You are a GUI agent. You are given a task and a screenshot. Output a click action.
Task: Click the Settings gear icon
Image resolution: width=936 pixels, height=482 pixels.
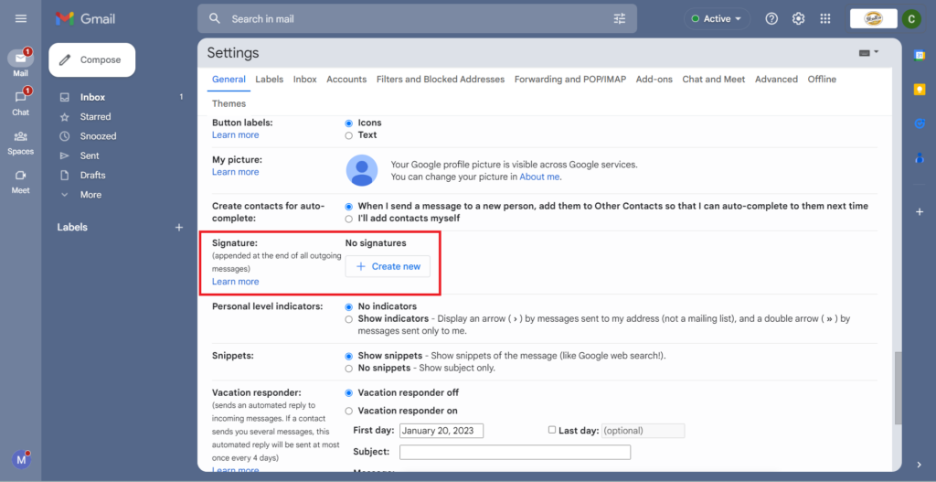click(x=798, y=18)
